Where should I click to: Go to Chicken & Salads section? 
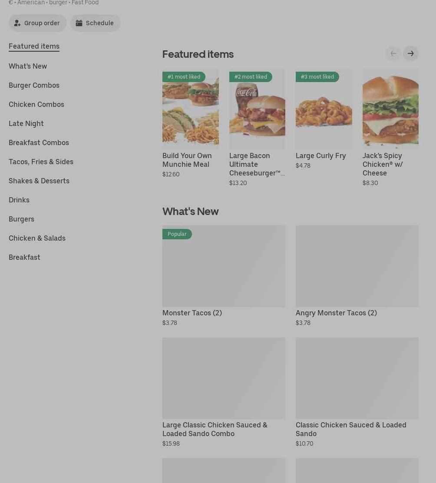click(x=37, y=238)
